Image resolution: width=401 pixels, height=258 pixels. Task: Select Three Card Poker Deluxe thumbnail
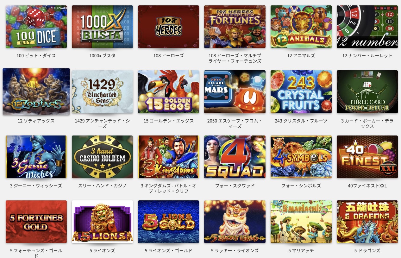point(367,92)
